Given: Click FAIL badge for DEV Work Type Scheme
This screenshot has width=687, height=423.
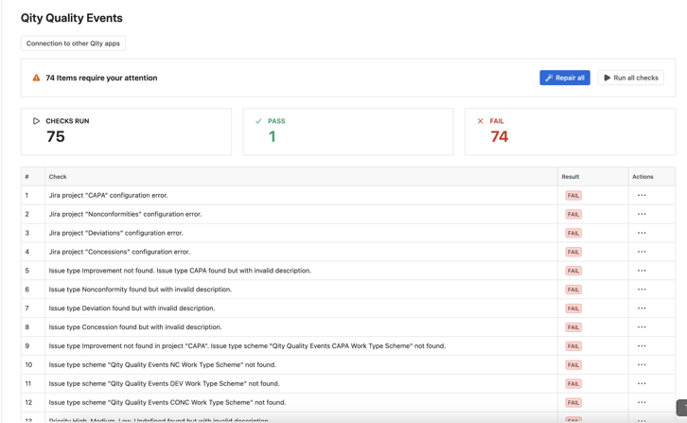Looking at the screenshot, I should point(573,384).
